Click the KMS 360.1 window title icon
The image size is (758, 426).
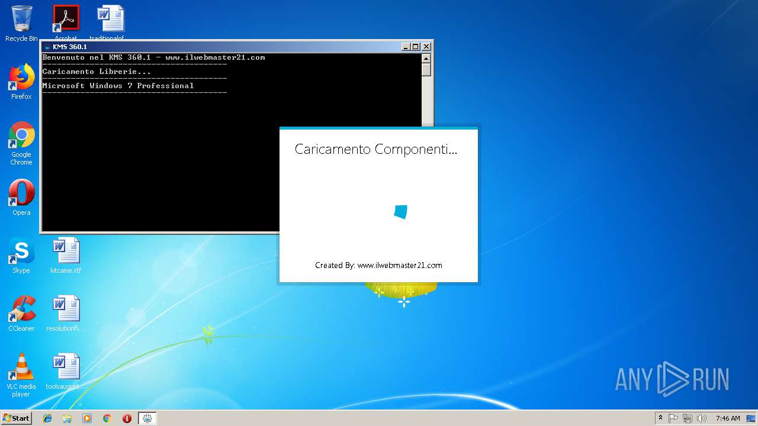click(x=47, y=47)
